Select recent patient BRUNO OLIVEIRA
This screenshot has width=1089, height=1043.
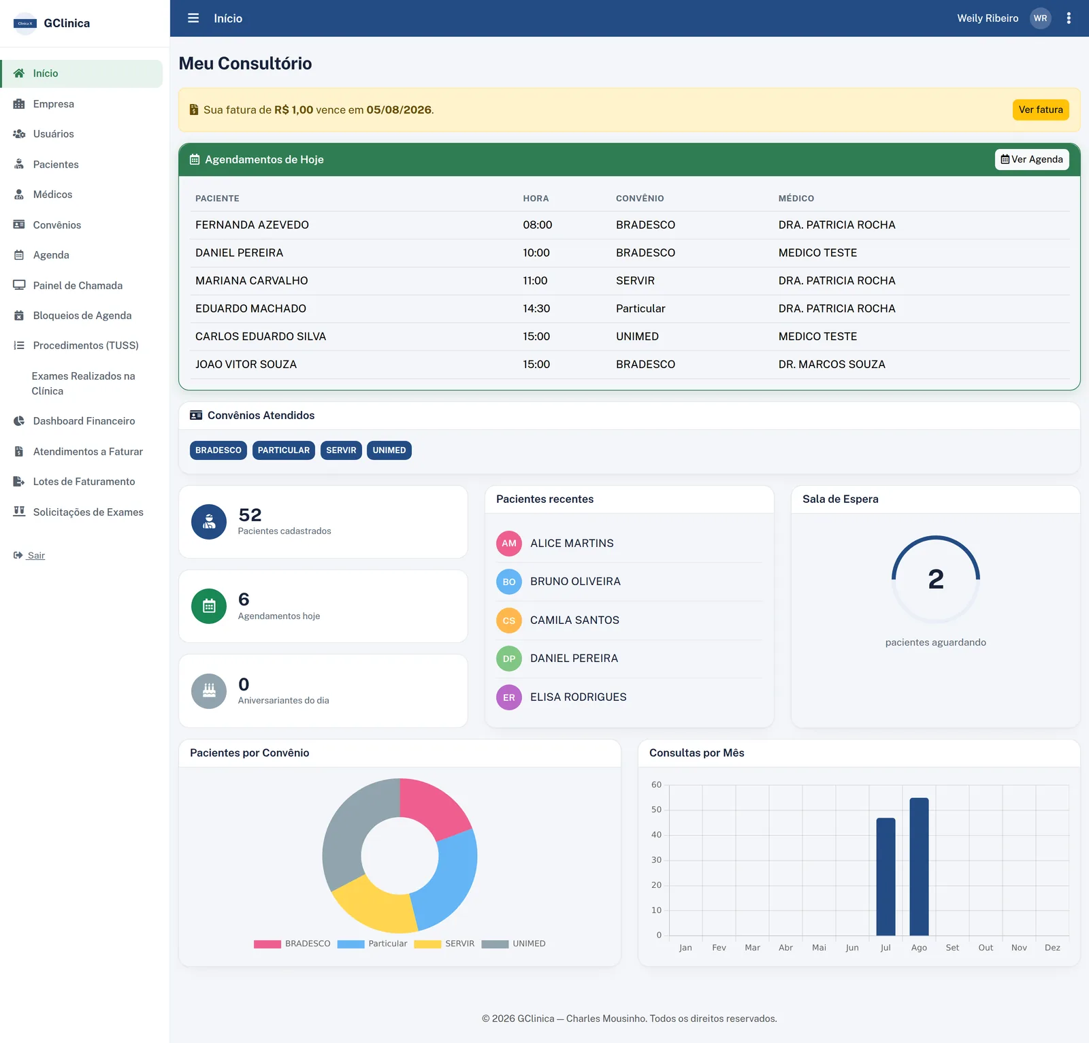click(630, 582)
